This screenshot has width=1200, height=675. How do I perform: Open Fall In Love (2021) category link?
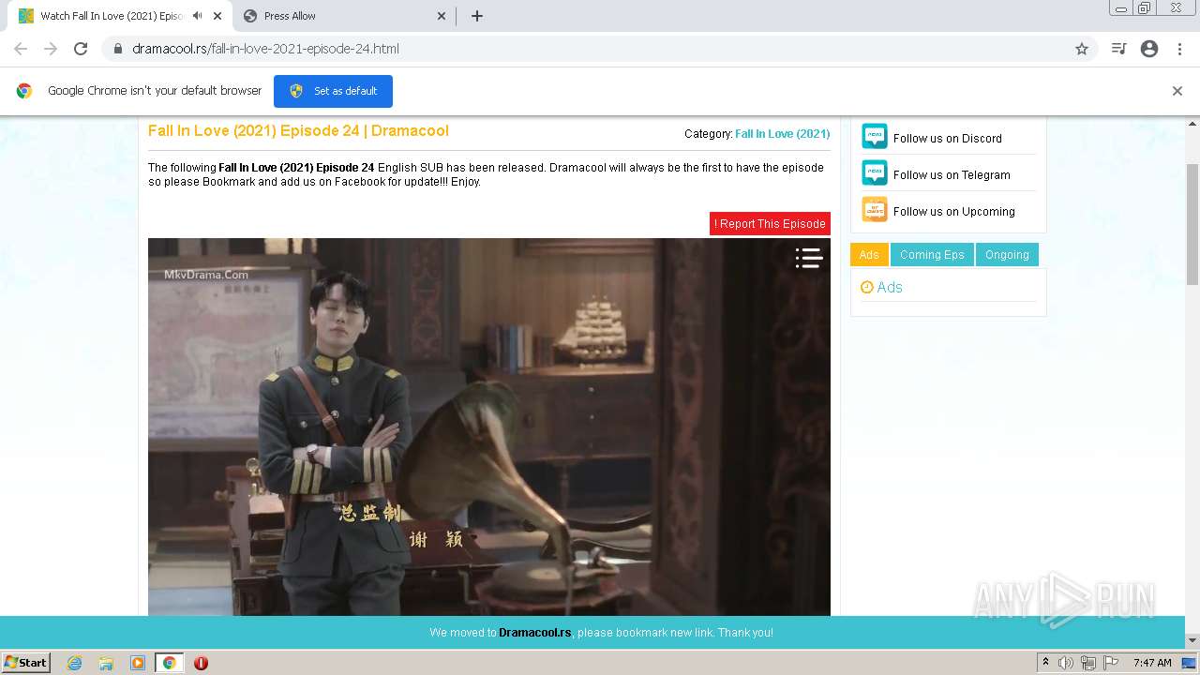782,134
